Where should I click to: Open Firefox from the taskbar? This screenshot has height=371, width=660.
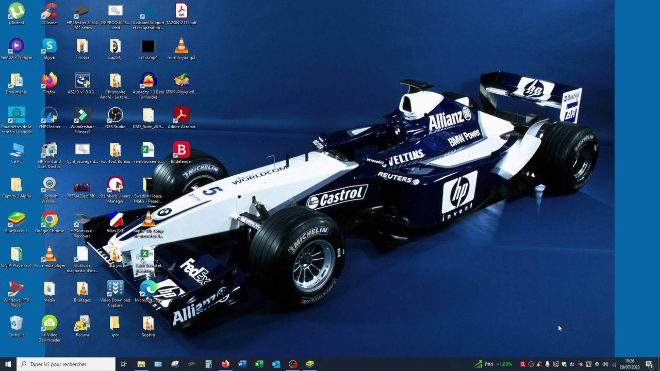[x=225, y=364]
